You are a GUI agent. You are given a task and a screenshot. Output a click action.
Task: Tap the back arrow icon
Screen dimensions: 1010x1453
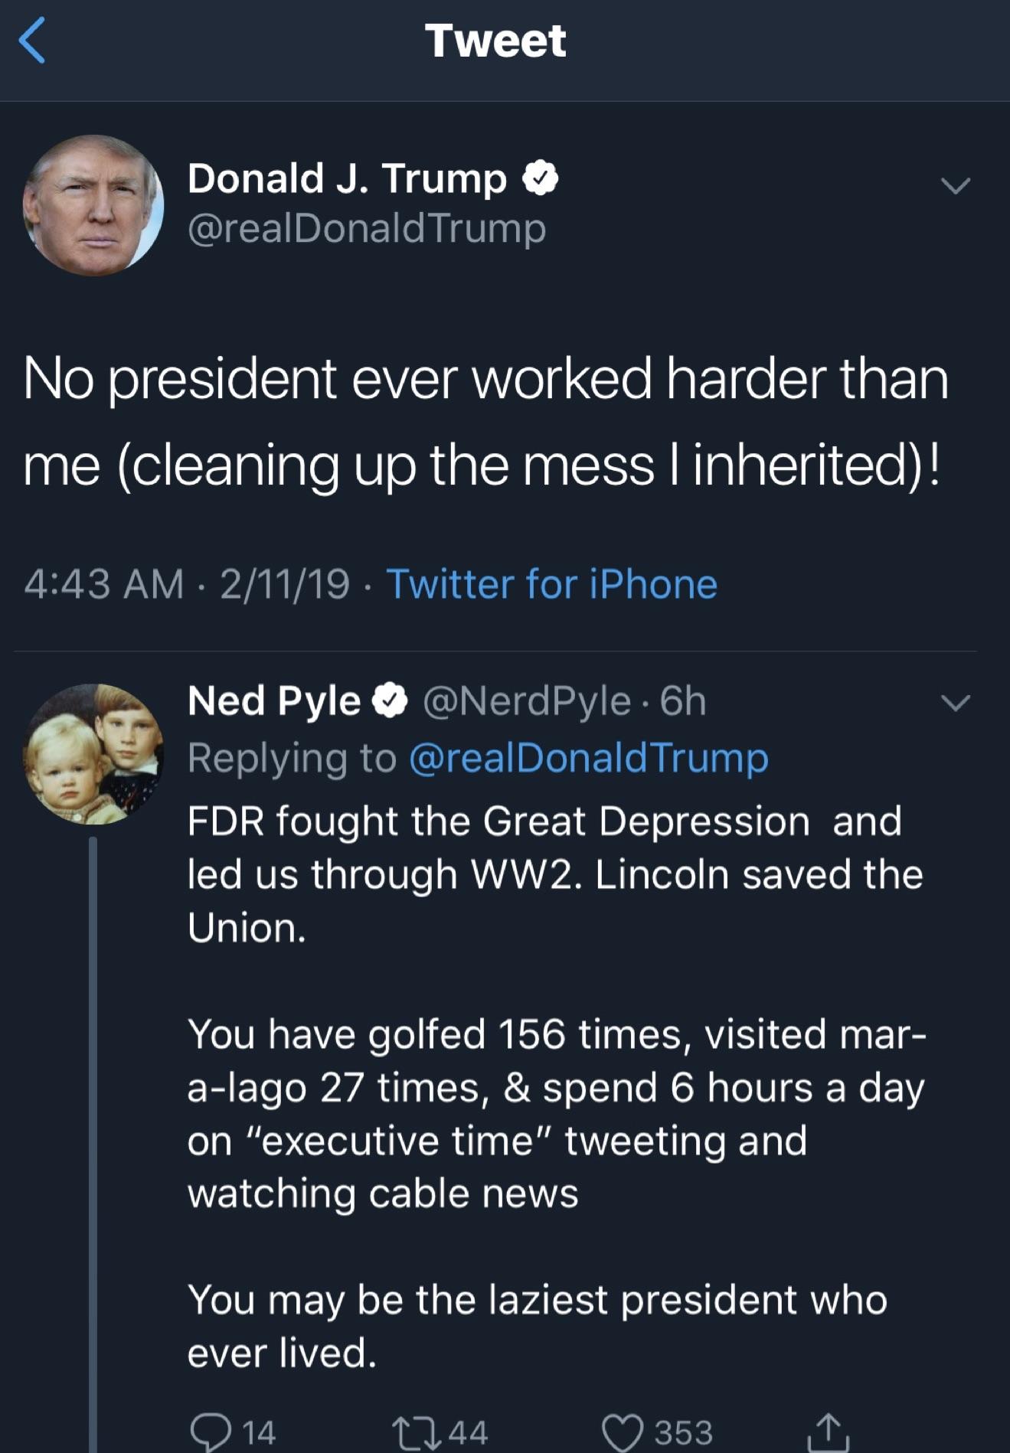tap(32, 41)
